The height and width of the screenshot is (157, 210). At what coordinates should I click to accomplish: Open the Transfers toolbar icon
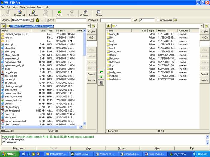click(x=34, y=13)
